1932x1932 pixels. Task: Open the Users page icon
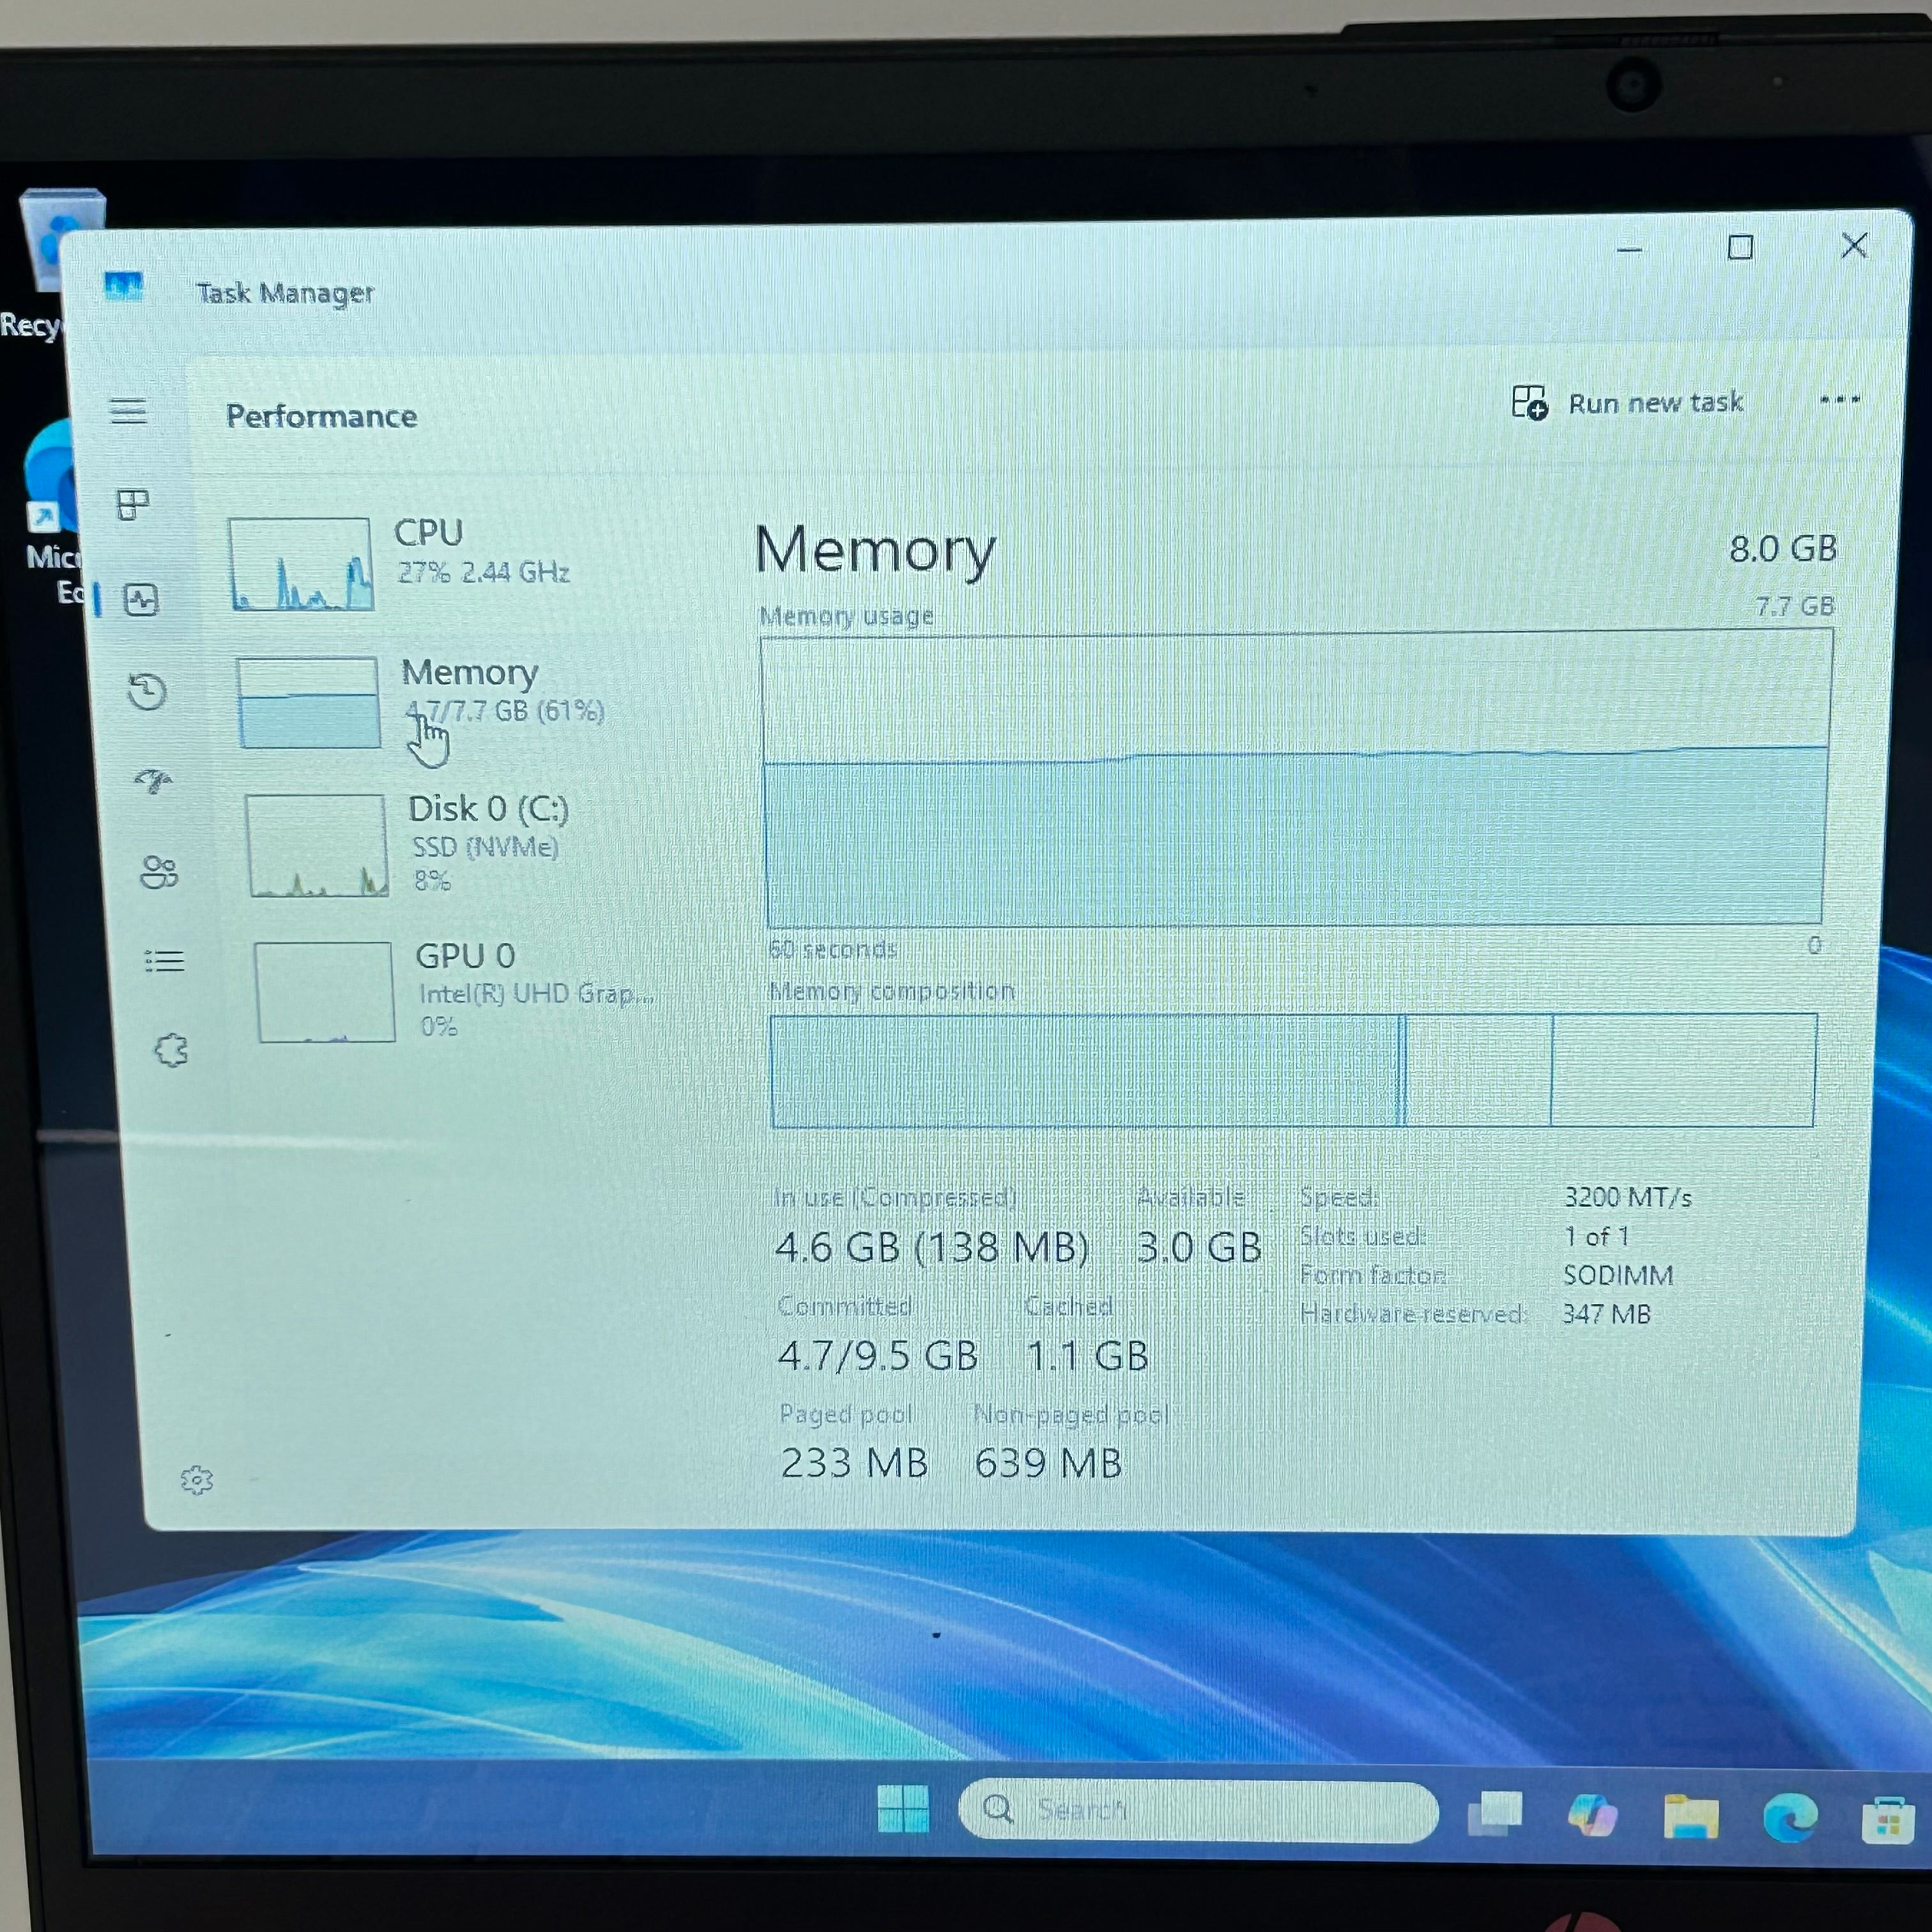(x=159, y=872)
